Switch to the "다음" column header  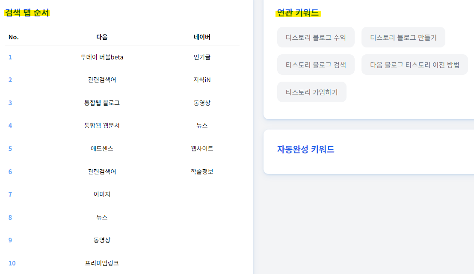click(x=103, y=37)
